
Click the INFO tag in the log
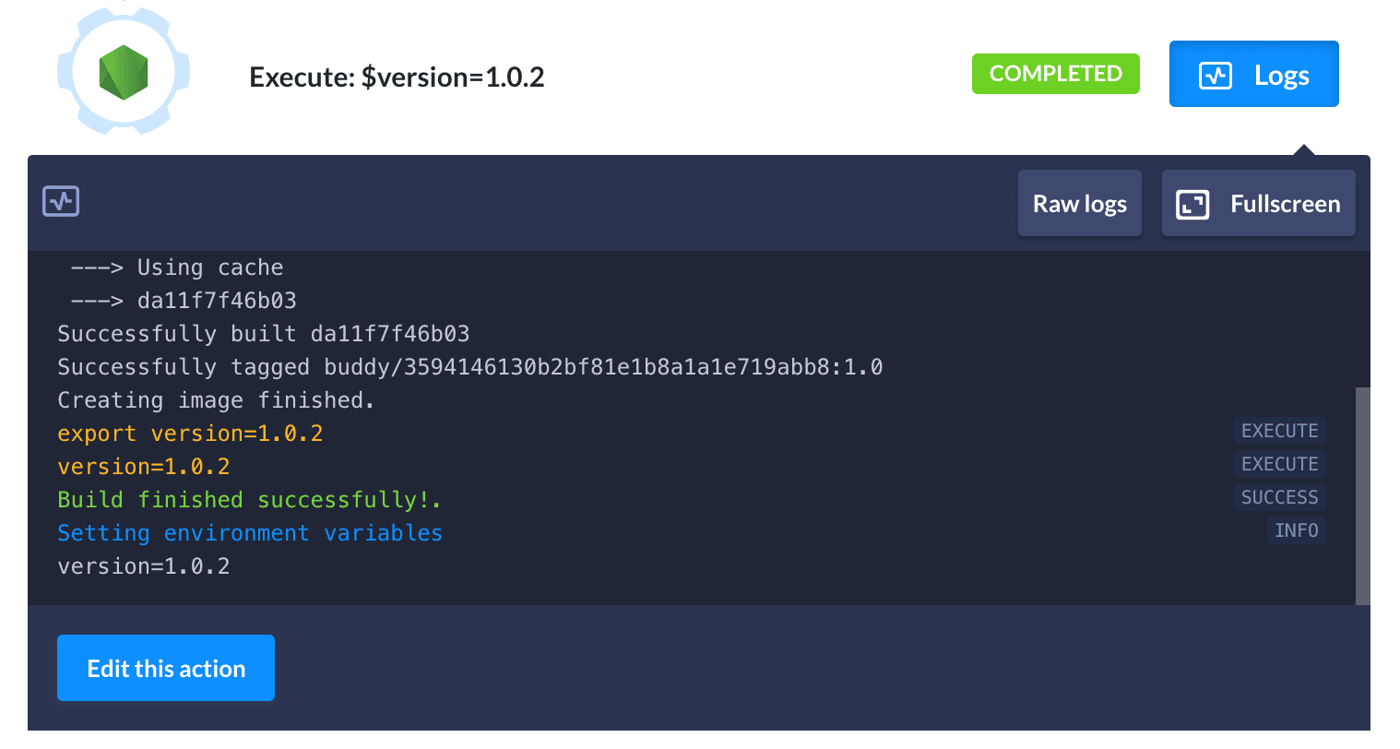tap(1296, 530)
